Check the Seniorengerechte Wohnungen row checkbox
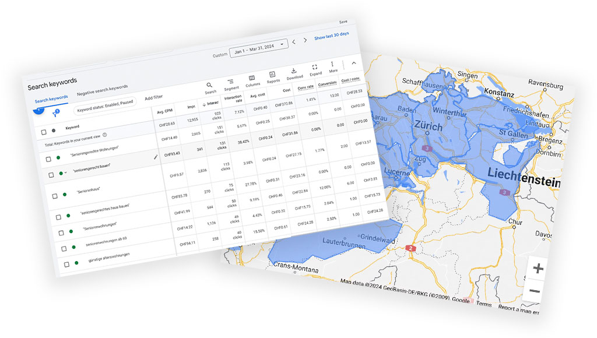The image size is (597, 338). point(48,159)
